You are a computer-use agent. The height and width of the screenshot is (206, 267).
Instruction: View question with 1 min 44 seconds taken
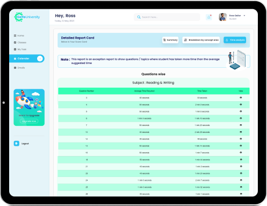(241, 160)
